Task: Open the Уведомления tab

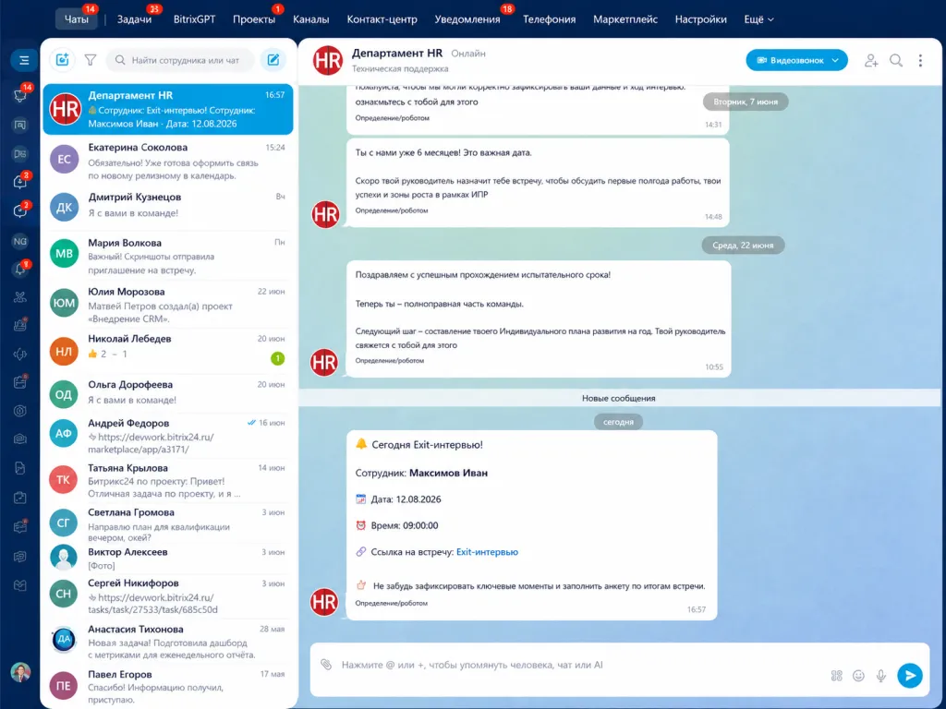Action: [467, 19]
